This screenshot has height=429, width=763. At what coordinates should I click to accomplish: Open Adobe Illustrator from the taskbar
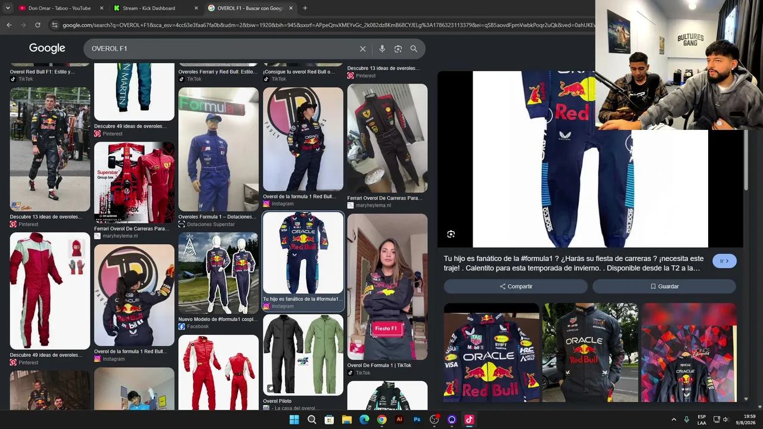pyautogui.click(x=399, y=419)
